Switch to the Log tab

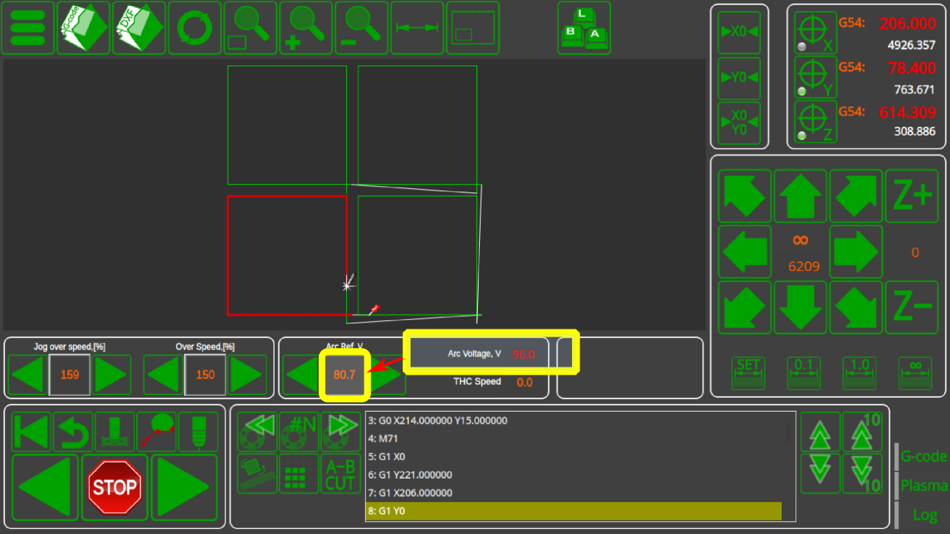point(924,515)
